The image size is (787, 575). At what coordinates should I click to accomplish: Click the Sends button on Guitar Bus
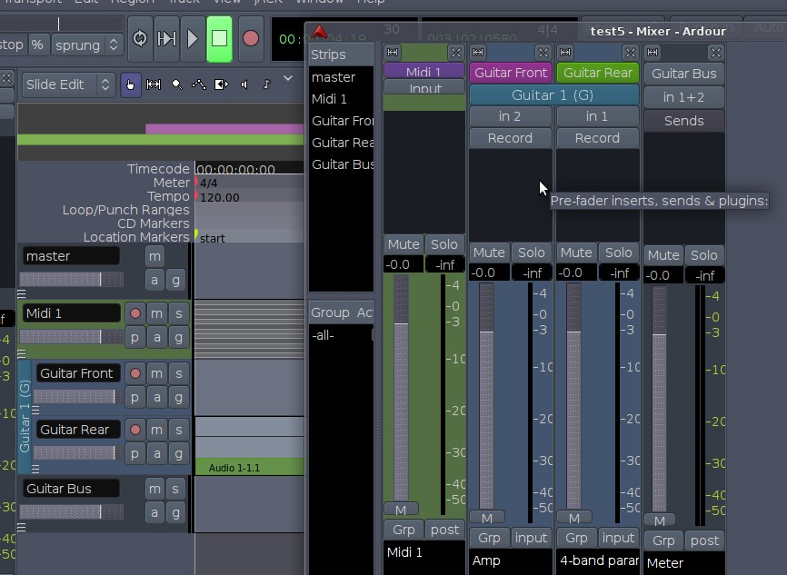click(x=683, y=120)
